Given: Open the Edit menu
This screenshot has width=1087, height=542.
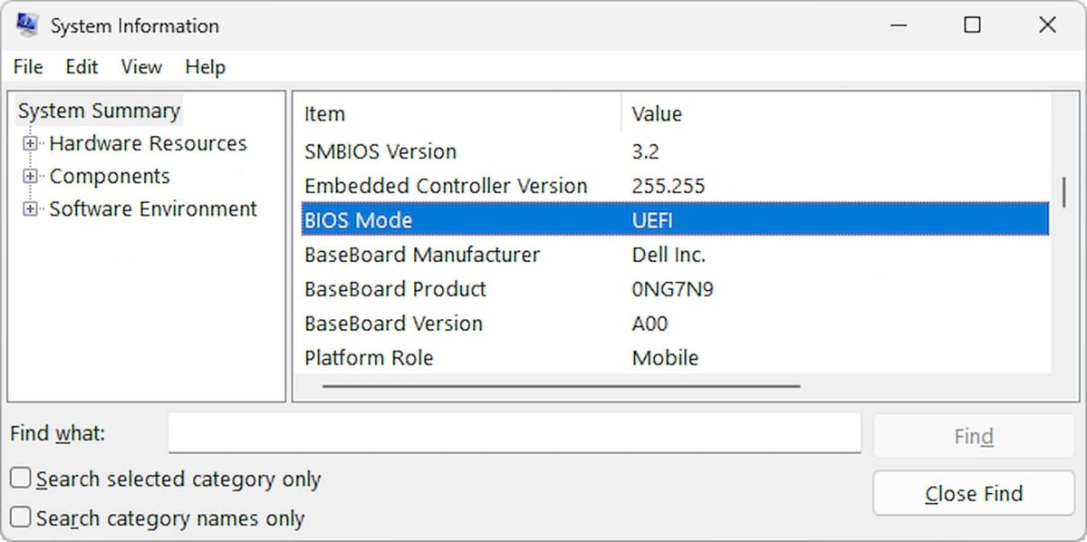Looking at the screenshot, I should [82, 66].
